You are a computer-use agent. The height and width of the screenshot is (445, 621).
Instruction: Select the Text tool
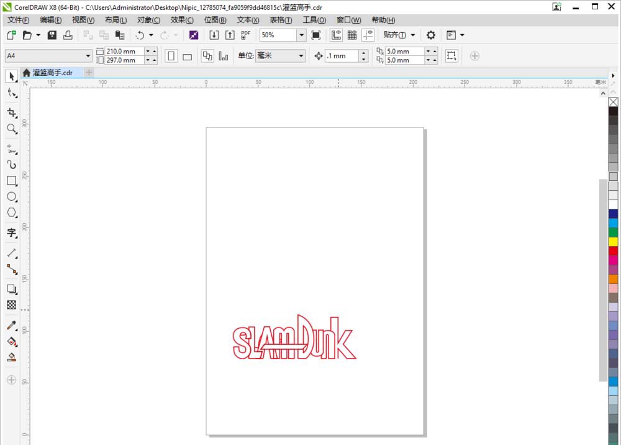[11, 232]
